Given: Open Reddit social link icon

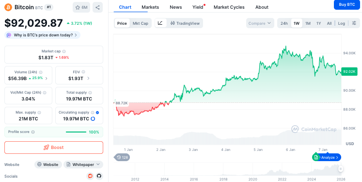Looking at the screenshot, I should pos(90,176).
